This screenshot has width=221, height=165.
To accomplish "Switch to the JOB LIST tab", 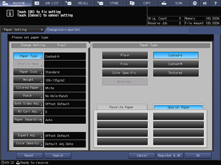I will pos(47,3).
